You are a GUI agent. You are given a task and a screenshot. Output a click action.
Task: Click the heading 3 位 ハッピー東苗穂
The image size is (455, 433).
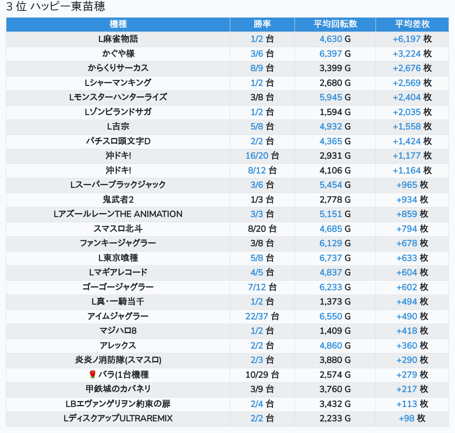click(55, 6)
